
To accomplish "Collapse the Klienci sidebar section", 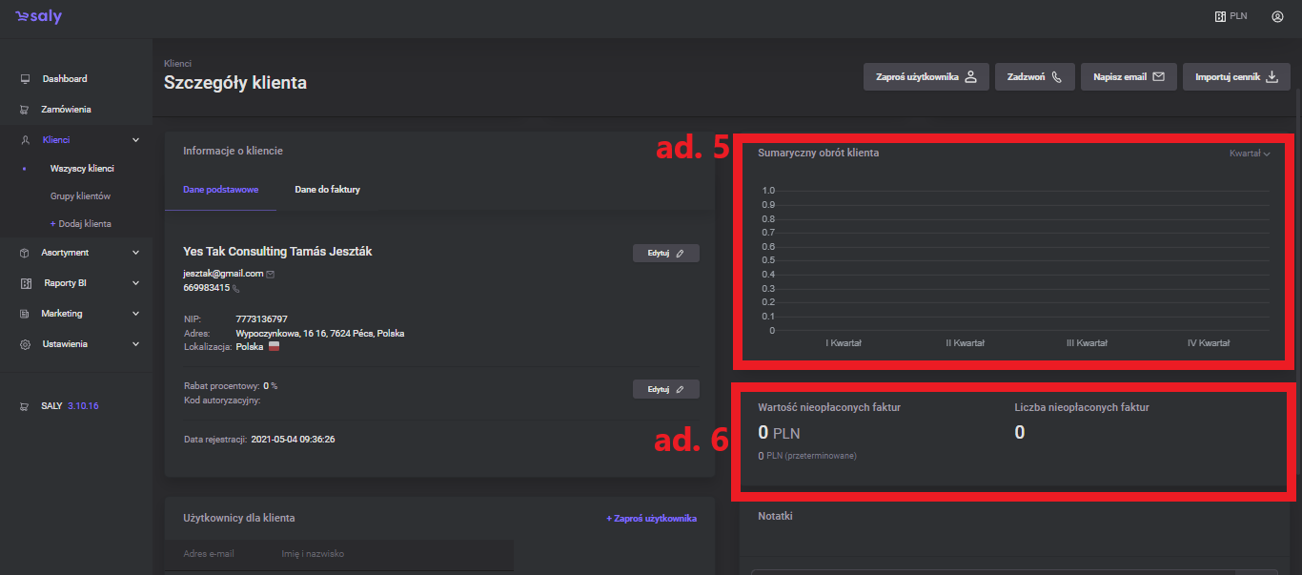I will 135,140.
